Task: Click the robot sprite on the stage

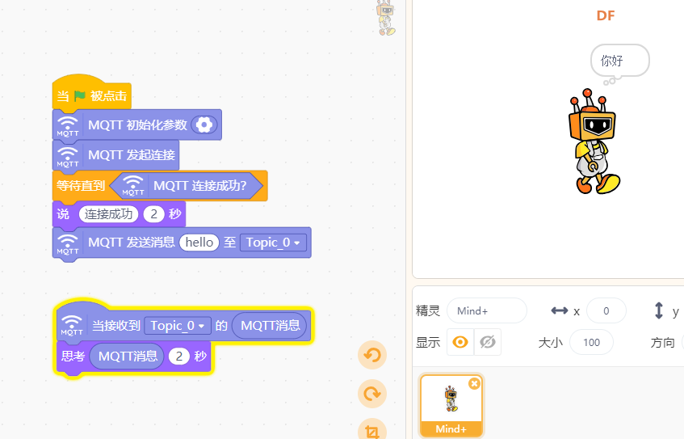Action: pyautogui.click(x=593, y=141)
